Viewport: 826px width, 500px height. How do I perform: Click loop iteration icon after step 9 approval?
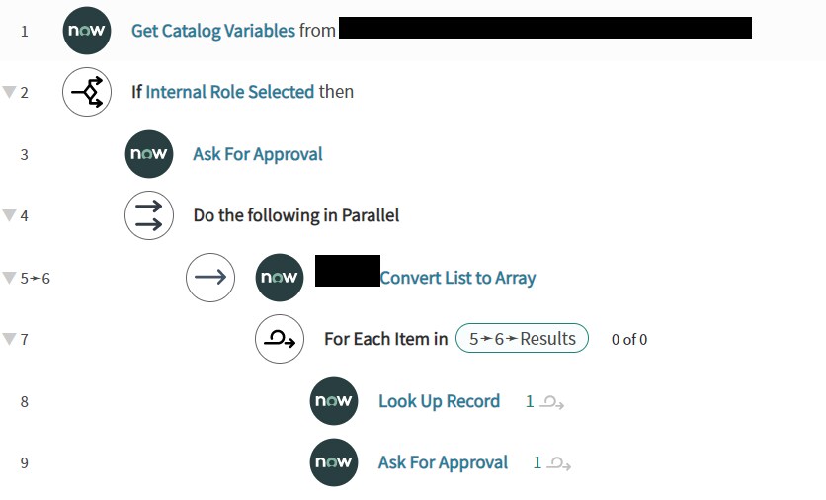click(x=559, y=463)
